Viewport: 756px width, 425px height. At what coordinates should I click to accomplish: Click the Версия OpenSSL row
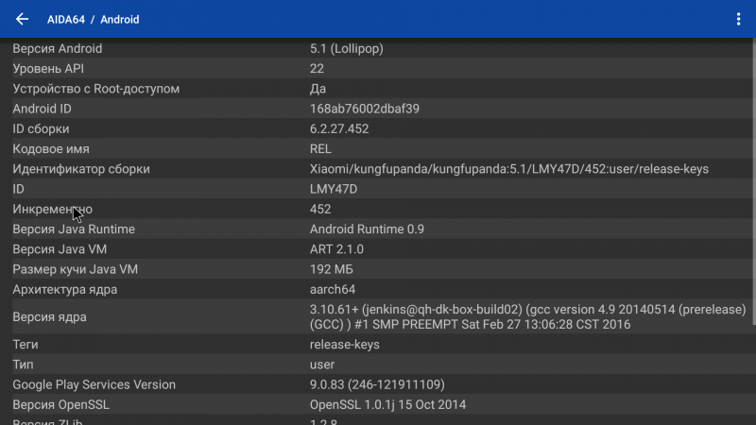(x=378, y=405)
